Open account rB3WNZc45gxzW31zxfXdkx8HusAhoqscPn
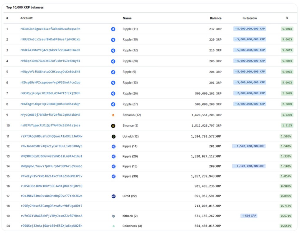Viewport: 302px width, 235px height. coord(50,29)
